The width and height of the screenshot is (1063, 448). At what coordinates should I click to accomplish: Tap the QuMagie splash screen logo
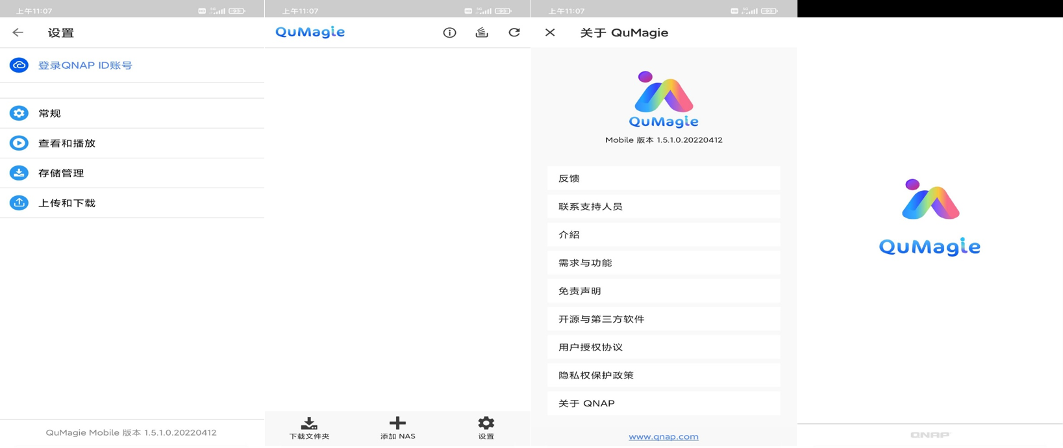(930, 218)
